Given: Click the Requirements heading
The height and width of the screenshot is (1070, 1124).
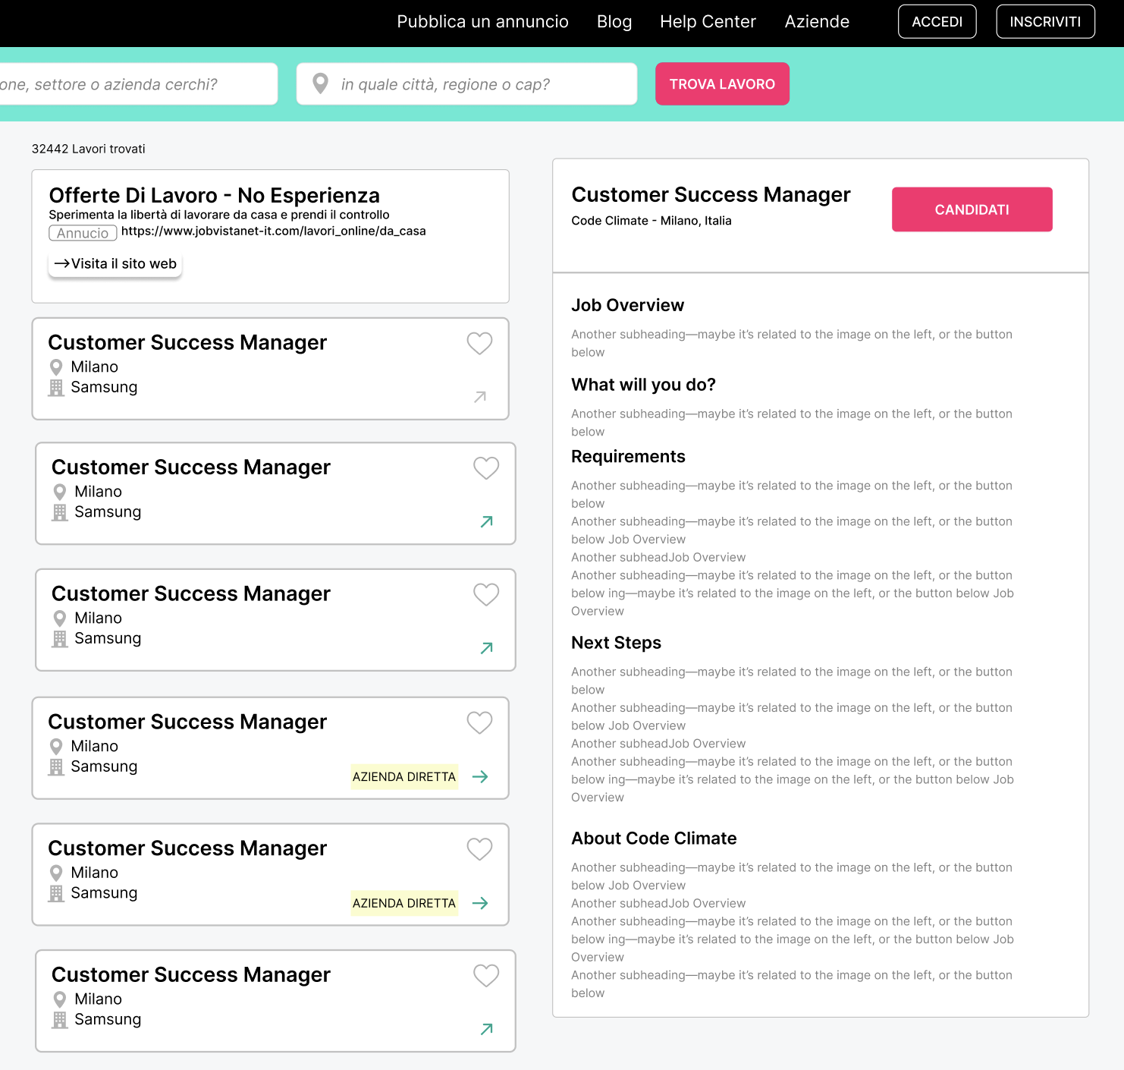Looking at the screenshot, I should click(x=628, y=457).
